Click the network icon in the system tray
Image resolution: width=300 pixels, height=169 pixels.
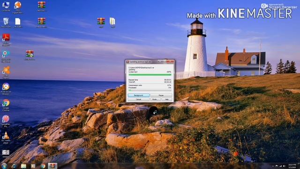coord(280,166)
